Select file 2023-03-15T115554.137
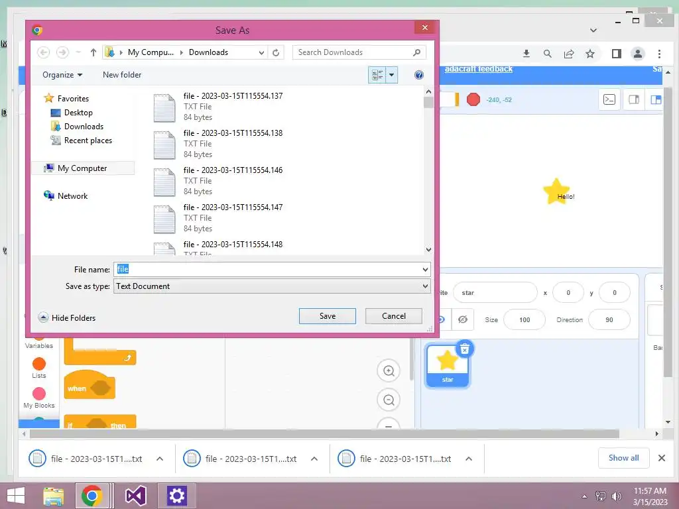The width and height of the screenshot is (679, 509). [218, 107]
